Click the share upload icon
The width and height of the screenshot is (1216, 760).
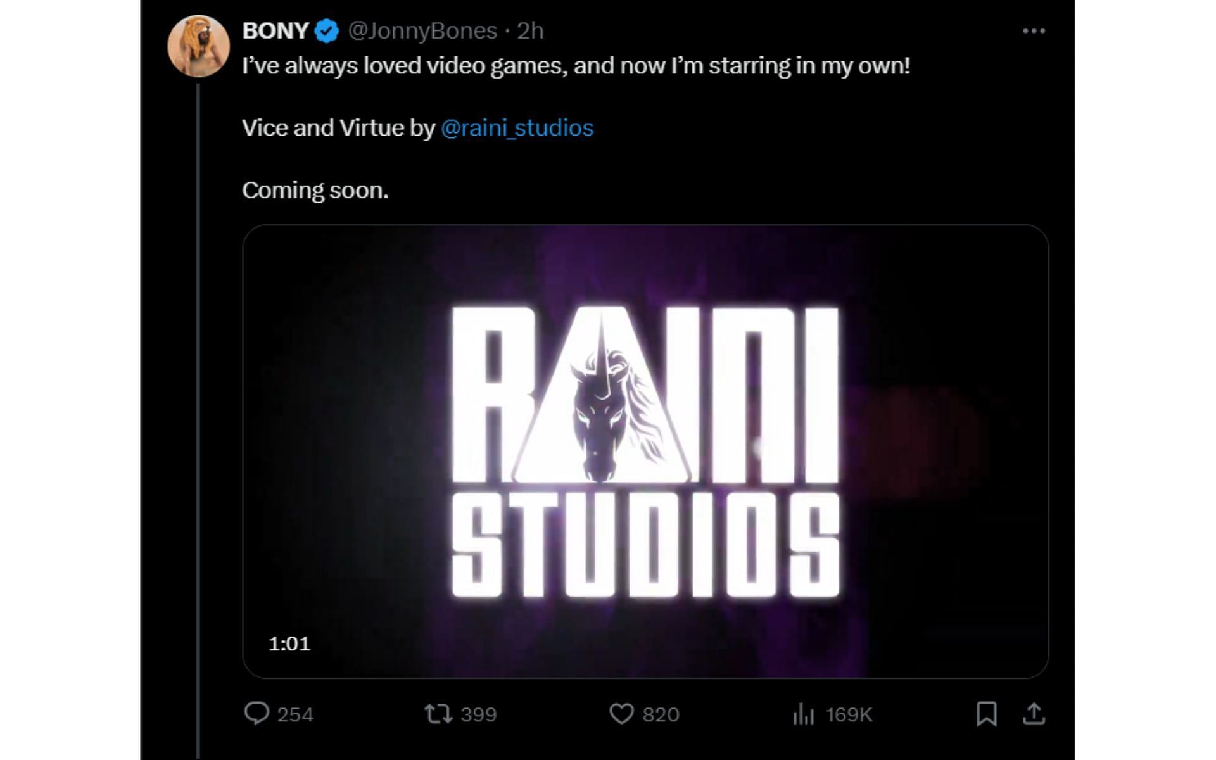(1034, 714)
